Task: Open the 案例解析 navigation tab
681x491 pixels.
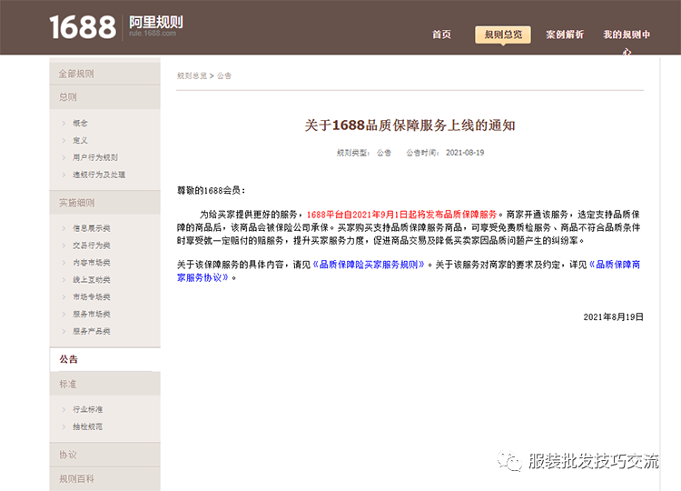Action: pos(564,35)
